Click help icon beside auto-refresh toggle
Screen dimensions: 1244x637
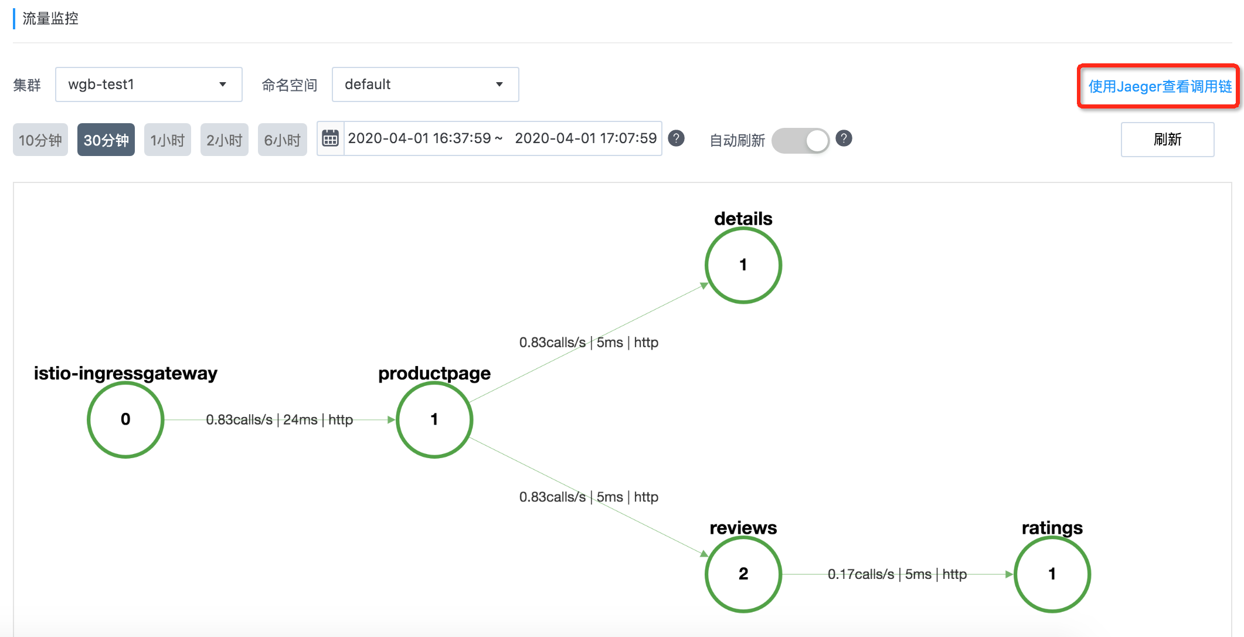(844, 138)
